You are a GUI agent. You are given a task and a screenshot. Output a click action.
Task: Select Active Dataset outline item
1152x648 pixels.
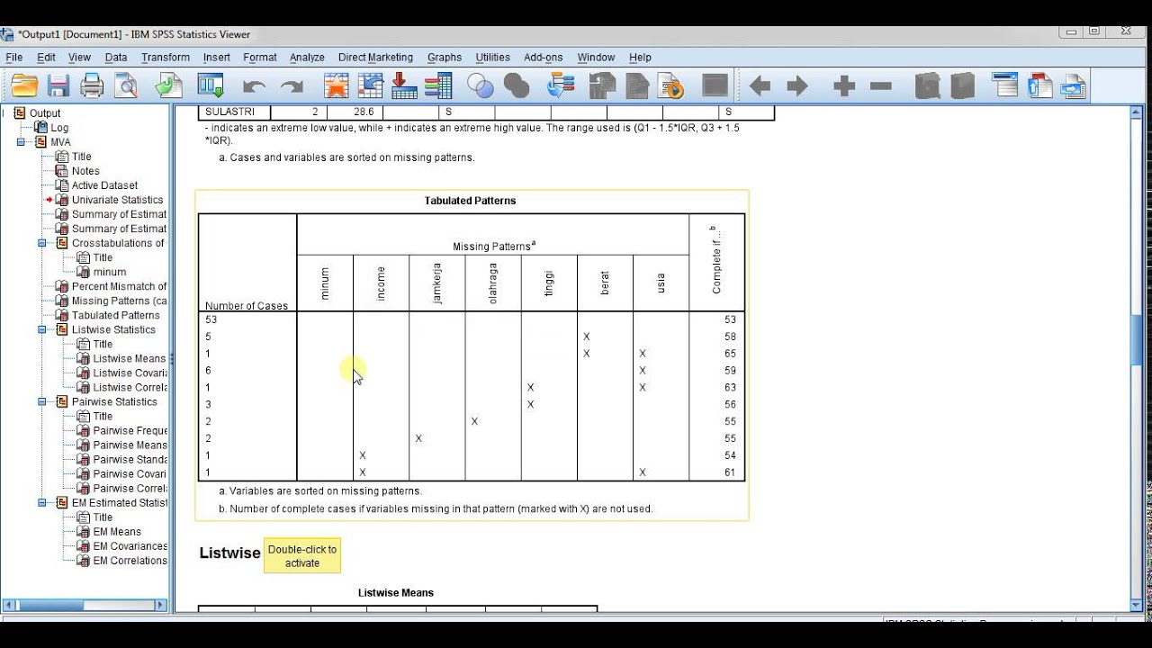(x=104, y=185)
